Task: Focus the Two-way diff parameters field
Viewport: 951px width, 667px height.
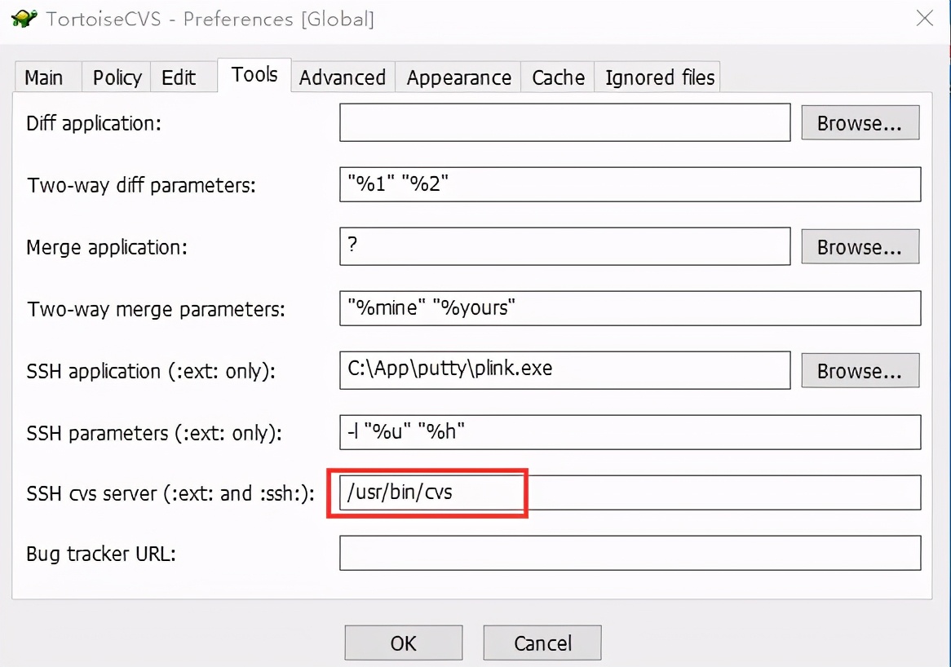Action: tap(630, 185)
